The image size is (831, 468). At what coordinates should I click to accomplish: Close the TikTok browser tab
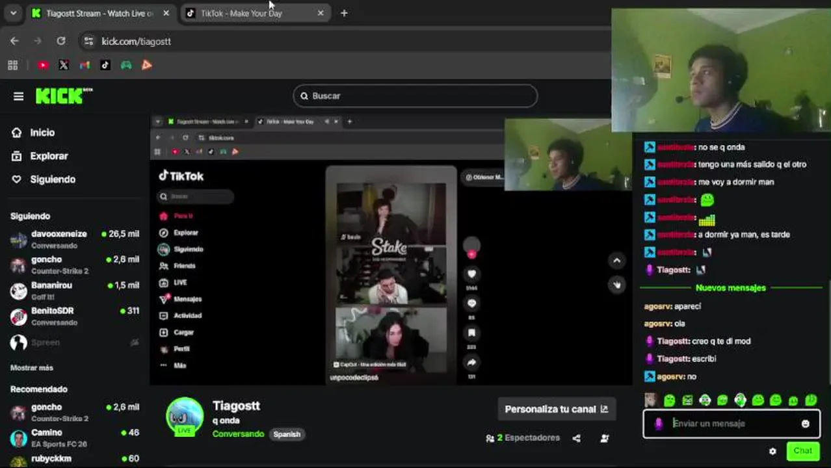tap(321, 13)
